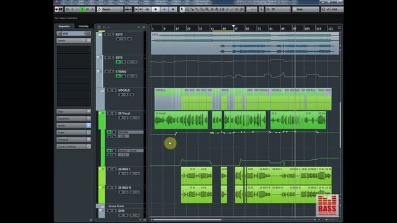
Task: Bypass inserts icon on Inserts header
Action: click(x=89, y=40)
